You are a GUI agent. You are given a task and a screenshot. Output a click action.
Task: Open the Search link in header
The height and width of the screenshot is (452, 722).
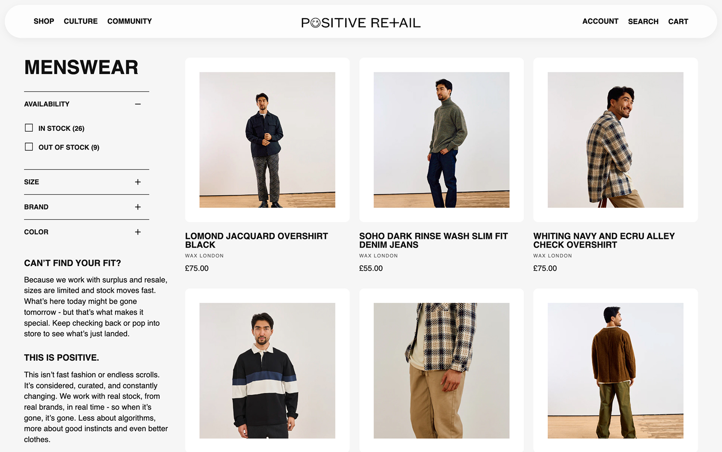(x=643, y=22)
